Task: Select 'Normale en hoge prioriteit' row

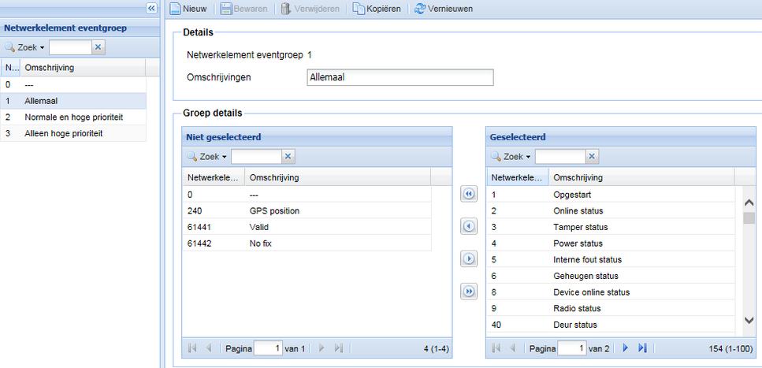Action: tap(73, 117)
